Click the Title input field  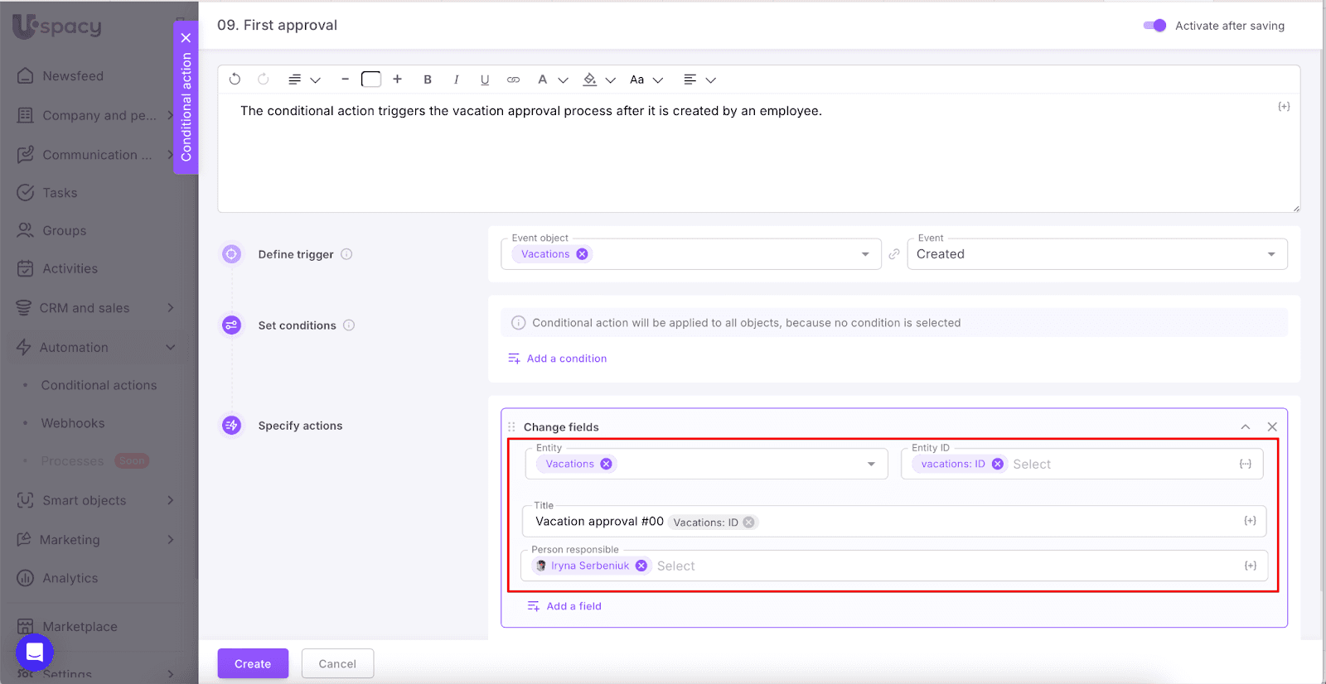tap(994, 522)
